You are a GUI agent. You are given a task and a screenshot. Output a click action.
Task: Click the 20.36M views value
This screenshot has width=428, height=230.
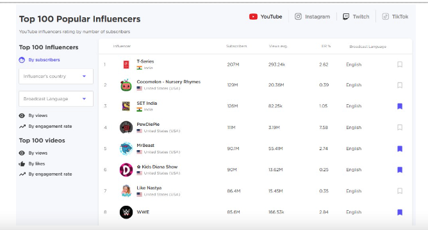click(x=276, y=85)
